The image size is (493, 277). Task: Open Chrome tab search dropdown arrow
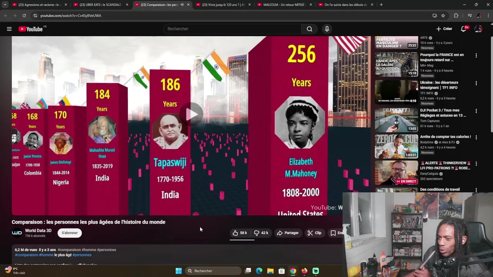[x=5, y=5]
